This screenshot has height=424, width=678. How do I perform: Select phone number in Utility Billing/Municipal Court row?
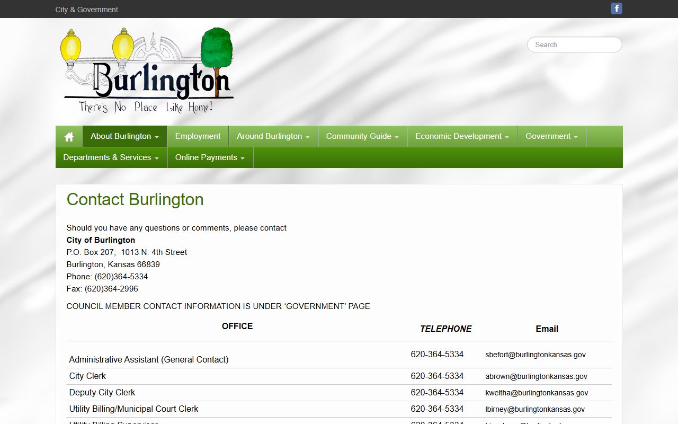tap(437, 409)
